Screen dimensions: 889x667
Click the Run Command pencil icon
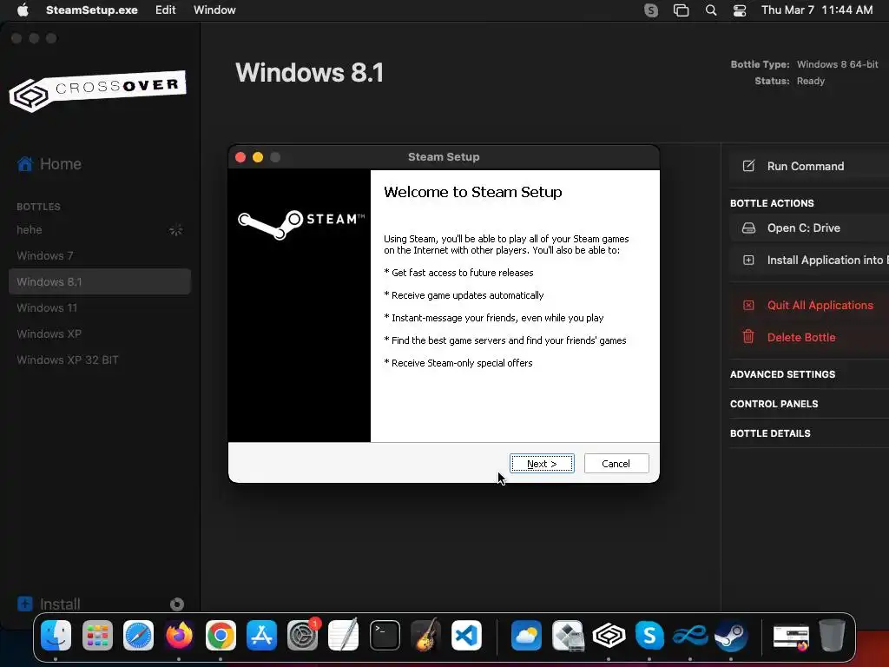[748, 166]
